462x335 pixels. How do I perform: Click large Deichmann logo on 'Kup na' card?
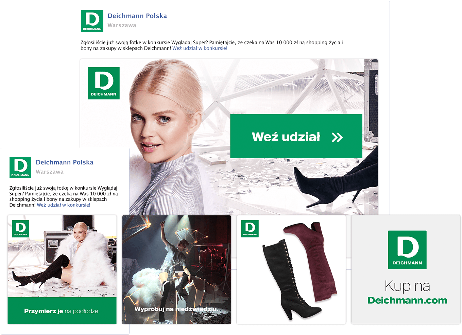point(407,250)
